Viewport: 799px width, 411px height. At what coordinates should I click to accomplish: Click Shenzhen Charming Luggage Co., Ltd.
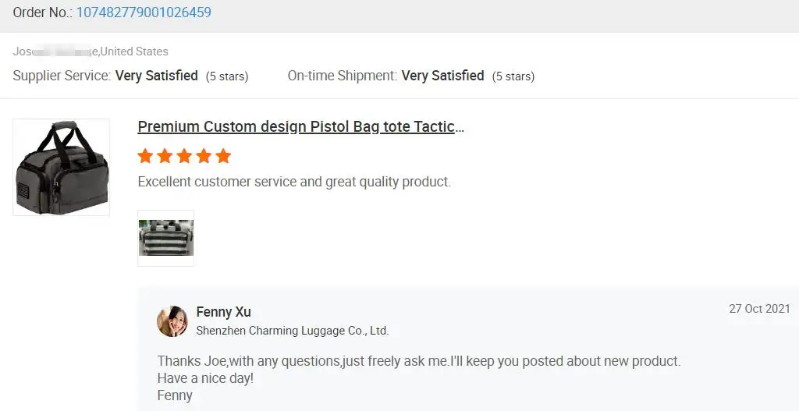coord(292,331)
